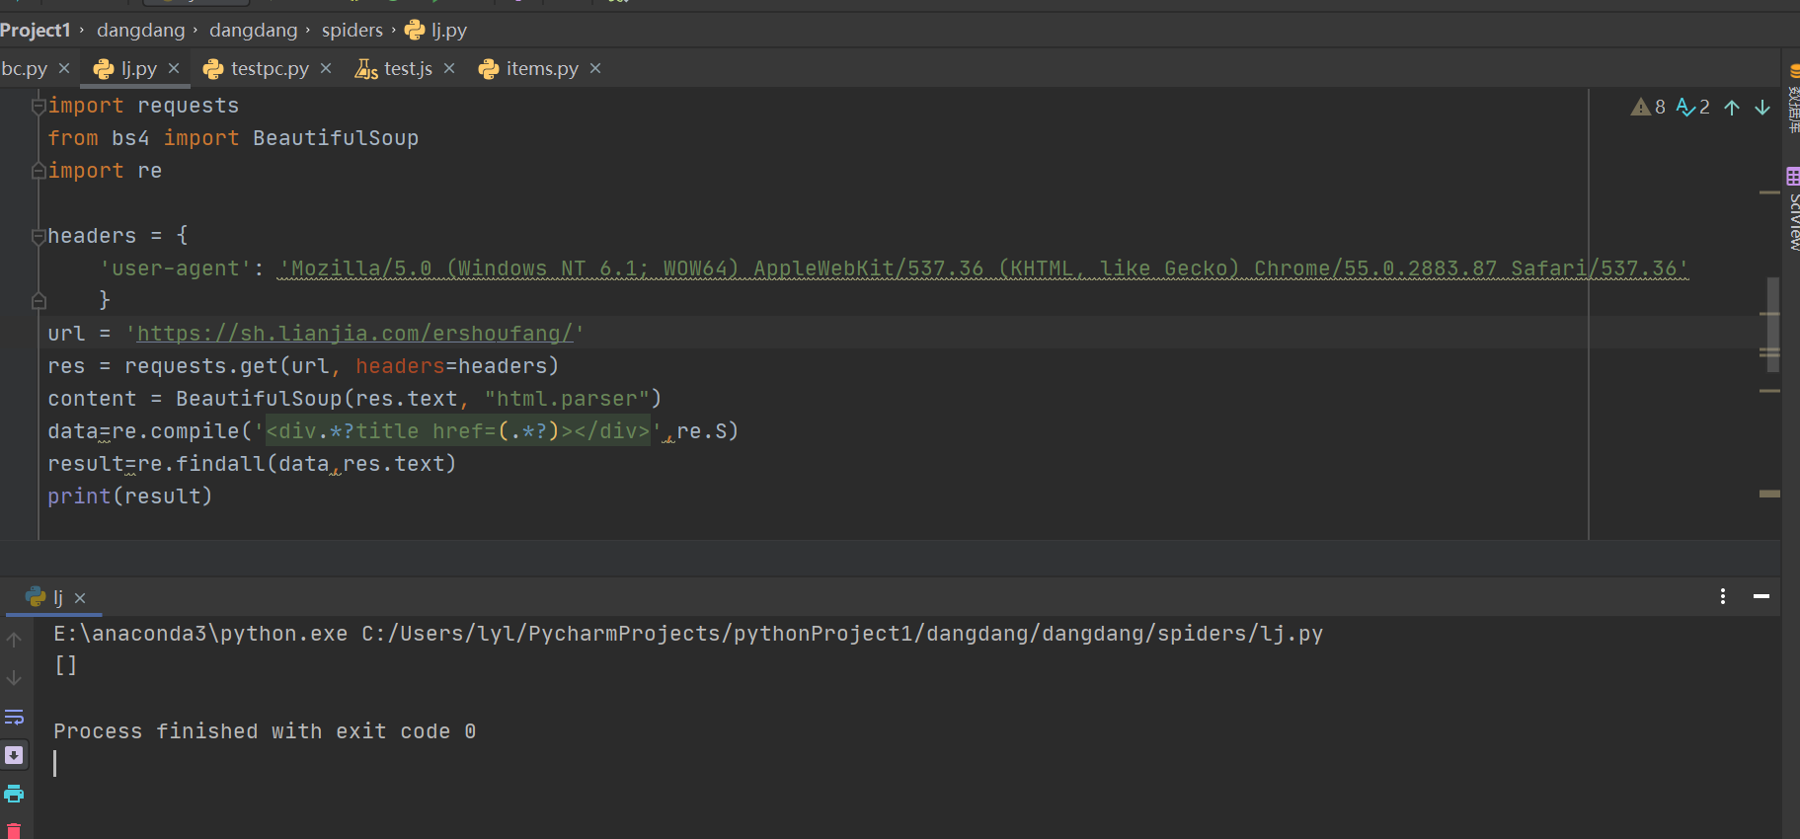Click the re.findall result line

252,464
